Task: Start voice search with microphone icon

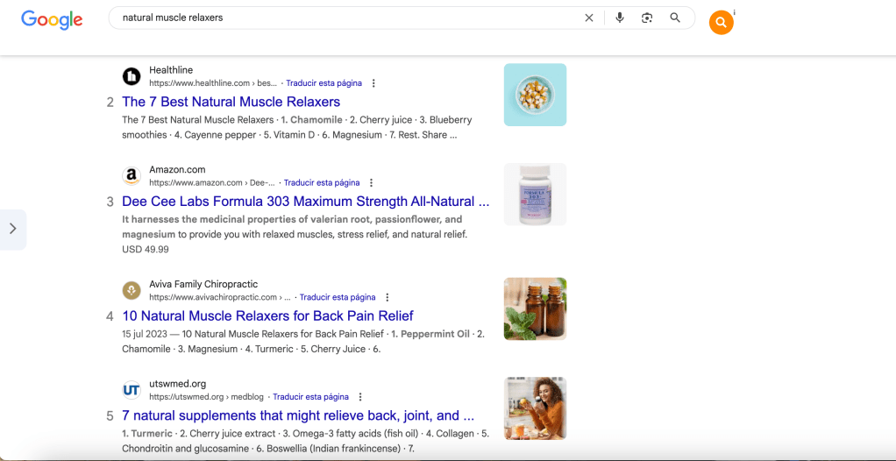Action: [620, 18]
